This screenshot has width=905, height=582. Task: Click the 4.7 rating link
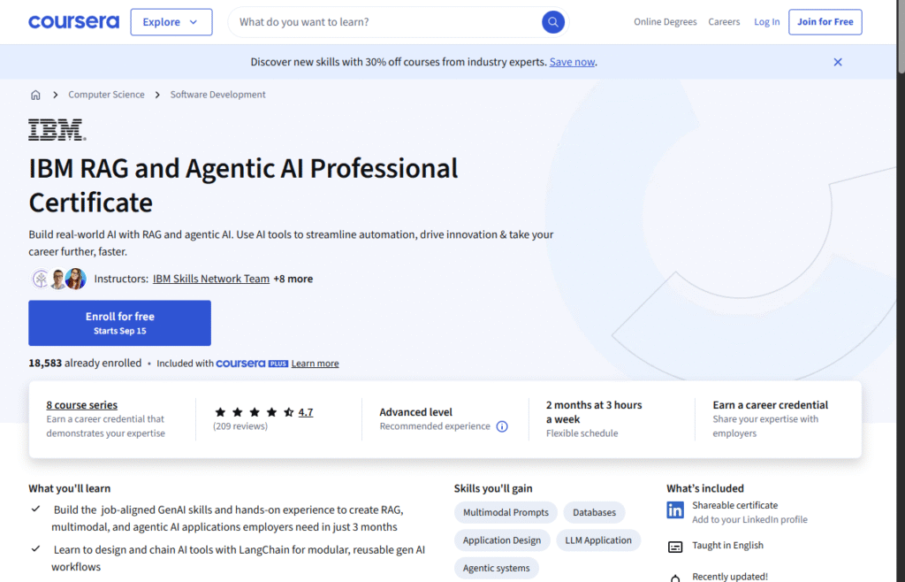tap(305, 412)
